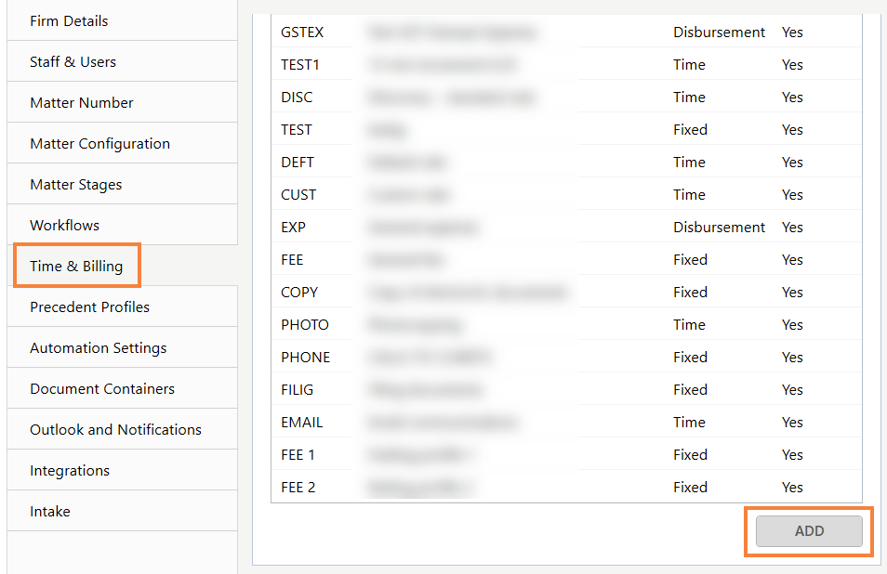This screenshot has width=887, height=574.
Task: Open Precedent Profiles settings
Action: pos(89,307)
